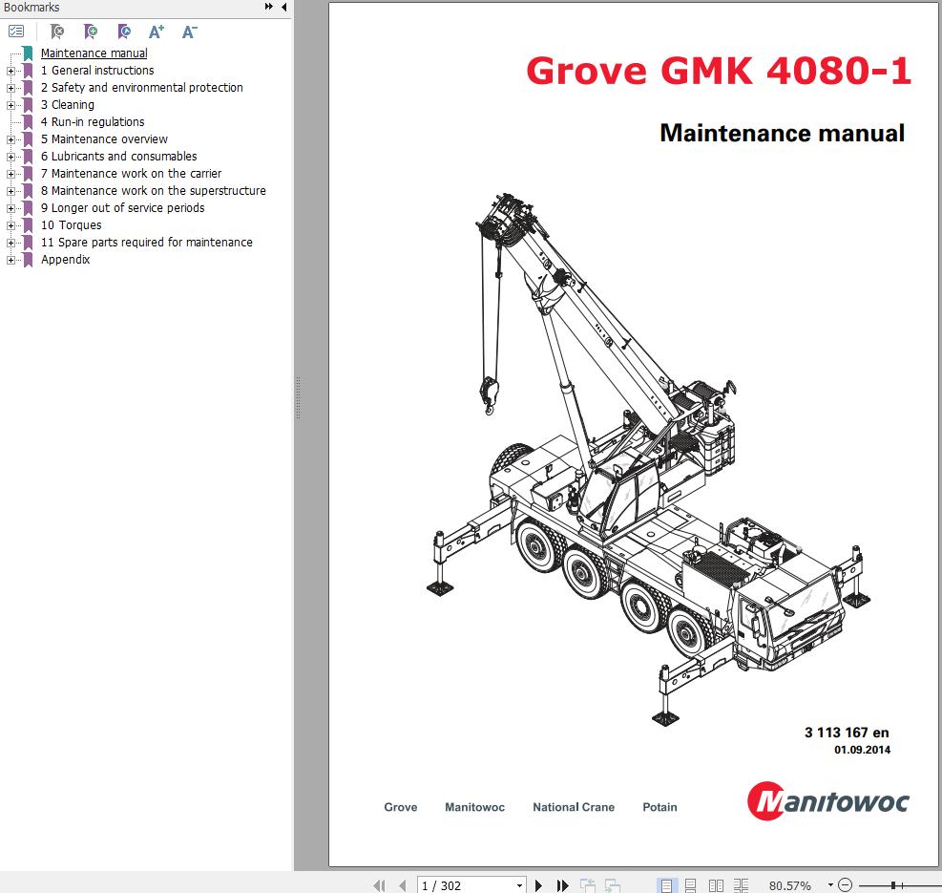Click the previous view icon
Viewport: 942px width, 893px height.
tap(588, 885)
